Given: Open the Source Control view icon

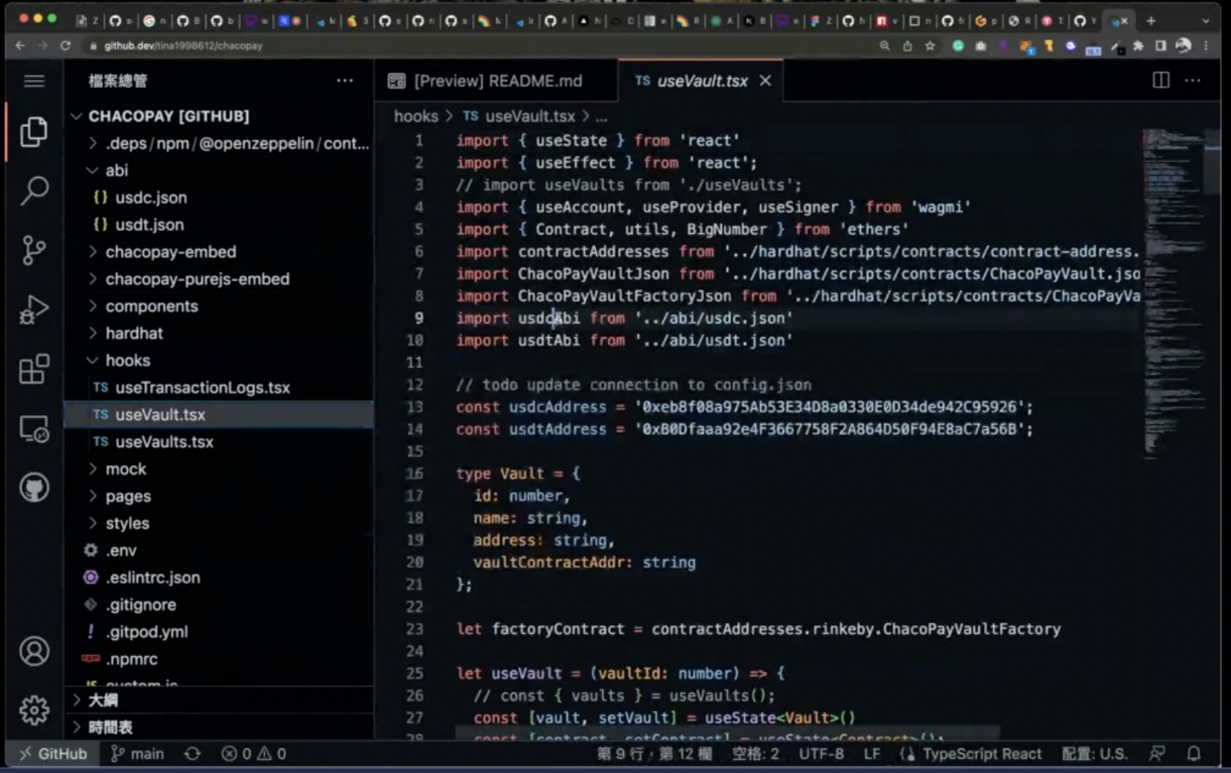Looking at the screenshot, I should 34,250.
